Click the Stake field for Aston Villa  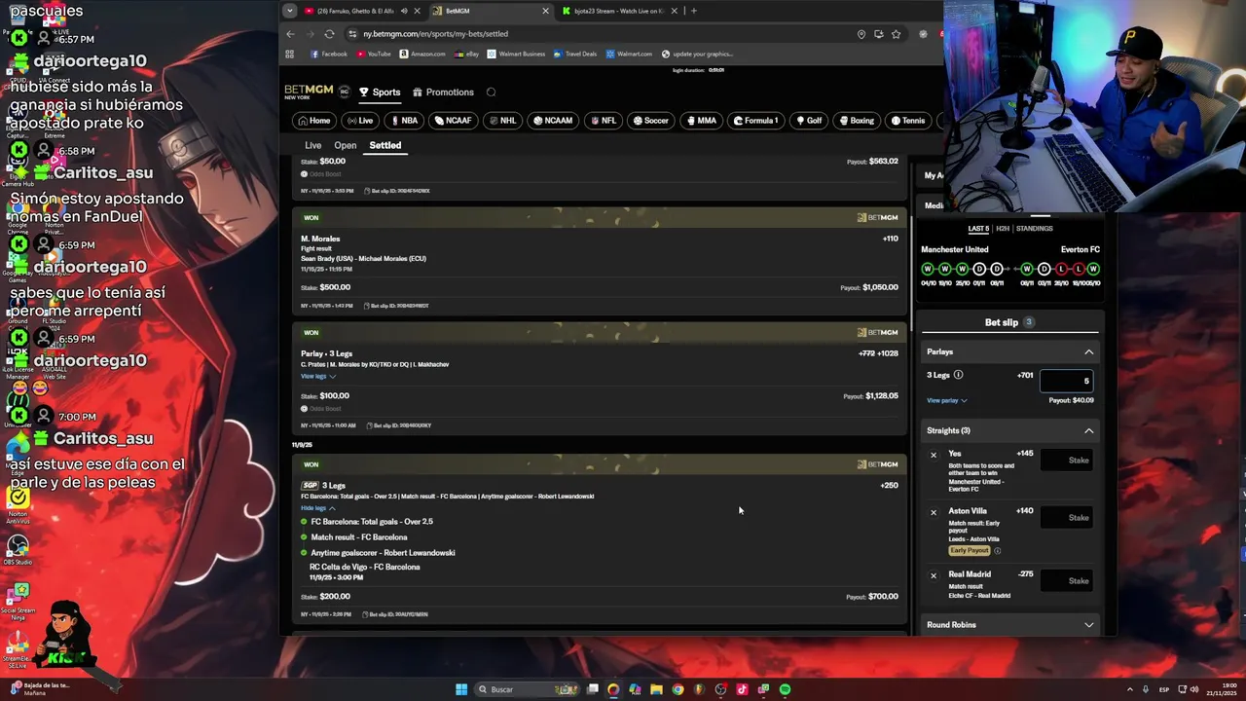click(1067, 518)
